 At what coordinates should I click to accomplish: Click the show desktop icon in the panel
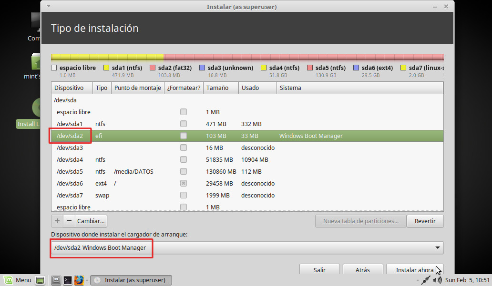(x=40, y=280)
